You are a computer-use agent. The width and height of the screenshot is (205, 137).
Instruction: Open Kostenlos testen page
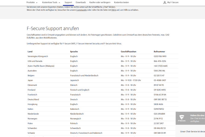(121, 2)
